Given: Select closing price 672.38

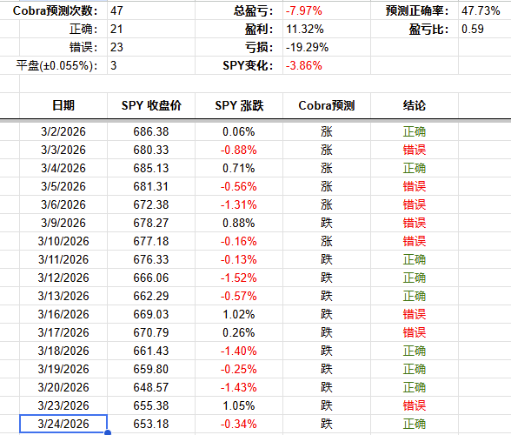Looking at the screenshot, I should [151, 204].
